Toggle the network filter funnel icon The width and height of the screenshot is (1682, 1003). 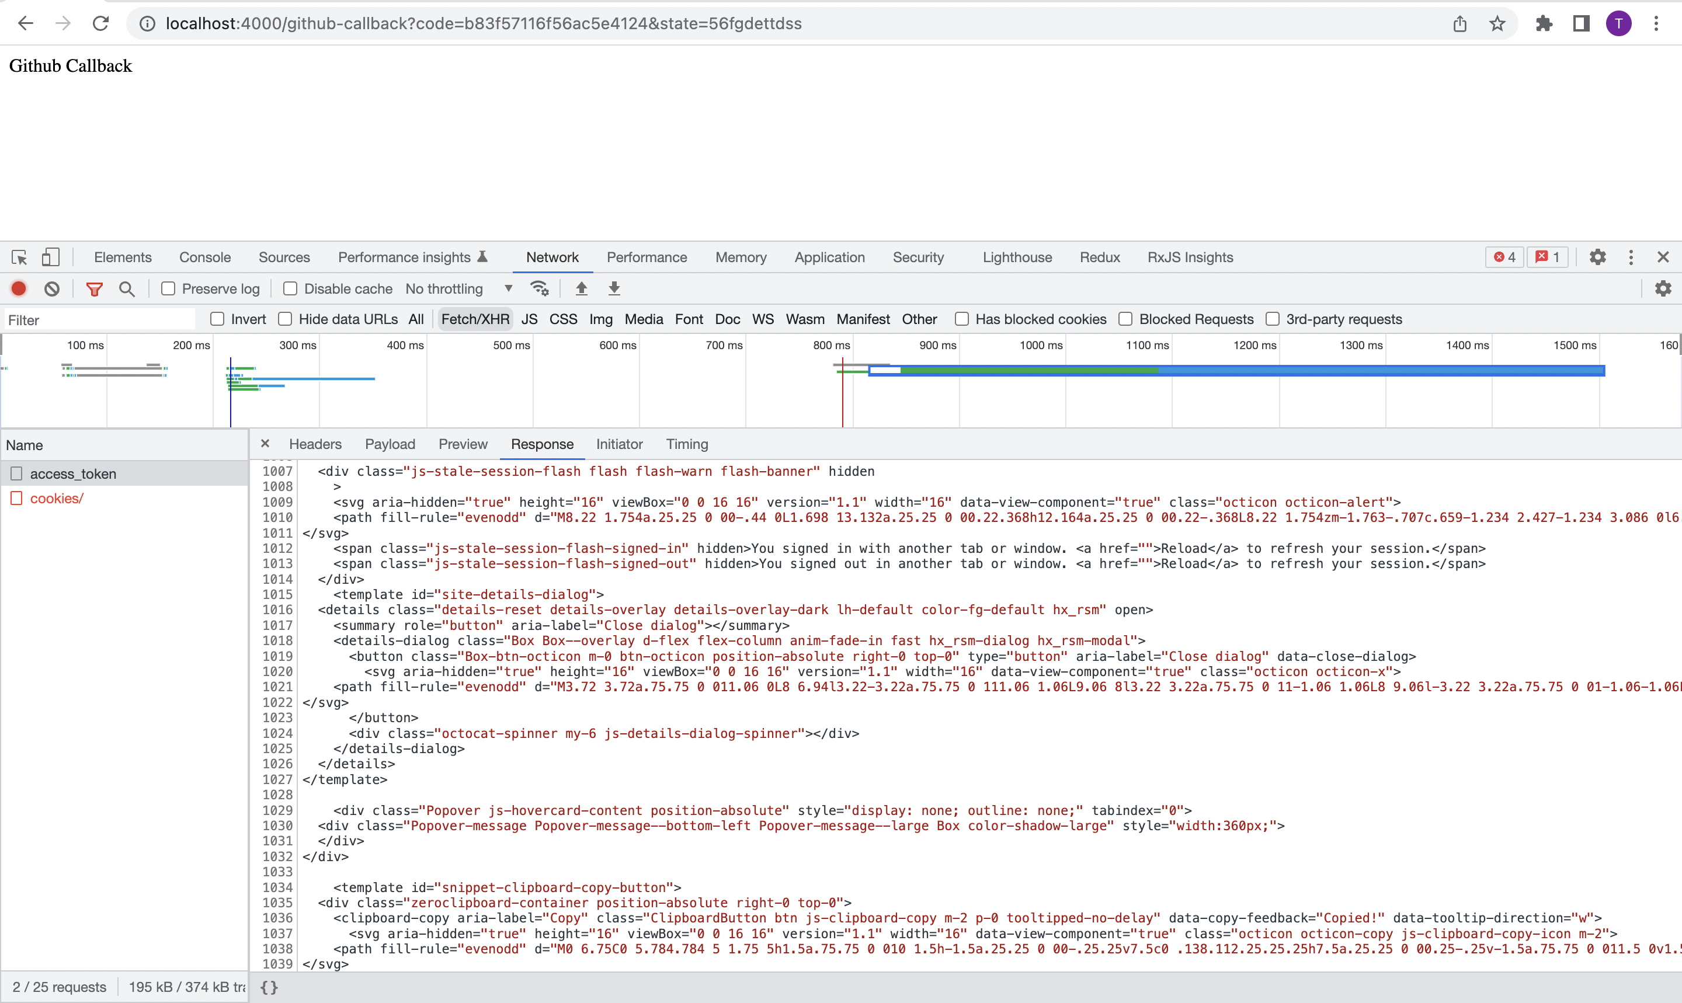coord(94,288)
